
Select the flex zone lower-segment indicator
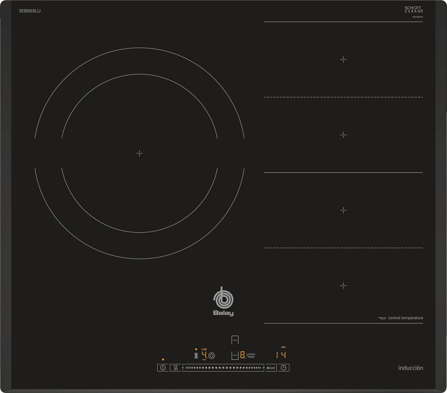coord(235,355)
